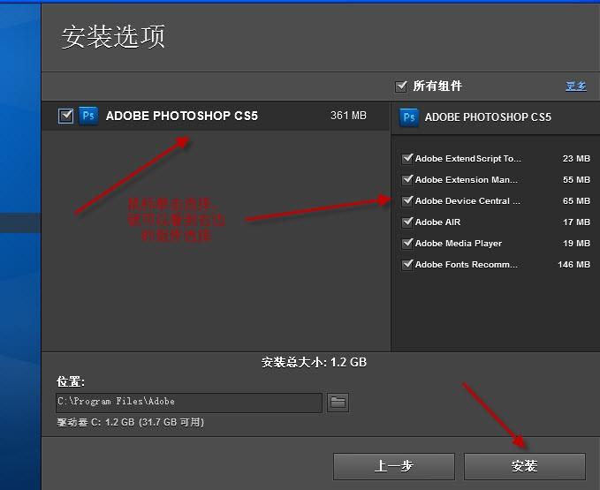
Task: Uncheck Adobe Fonts Recommended component
Action: tap(407, 265)
